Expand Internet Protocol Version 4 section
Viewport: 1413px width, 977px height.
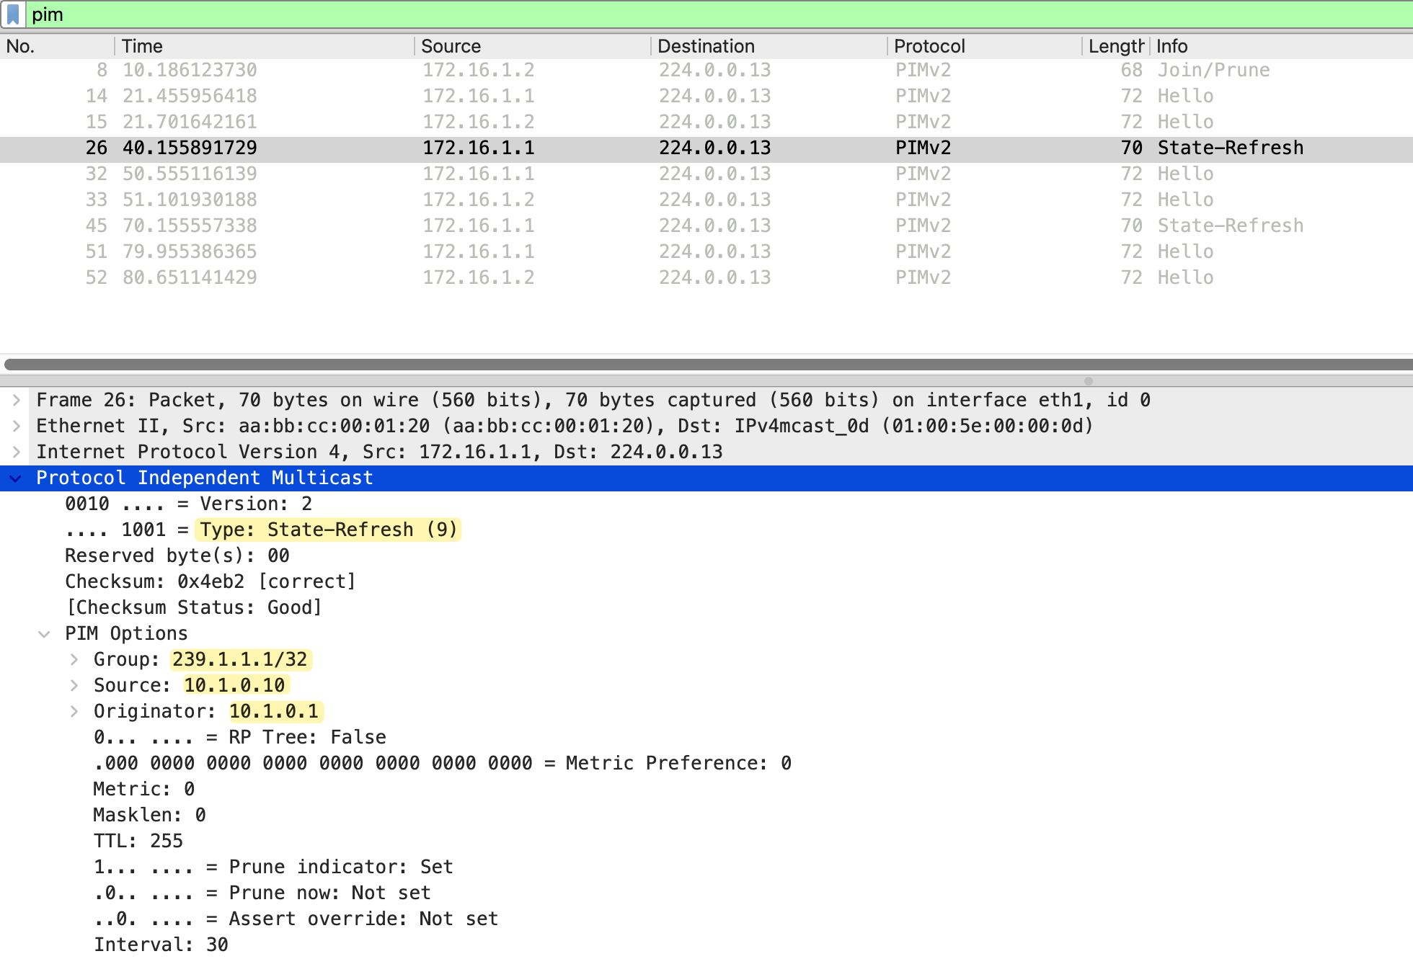click(x=16, y=452)
